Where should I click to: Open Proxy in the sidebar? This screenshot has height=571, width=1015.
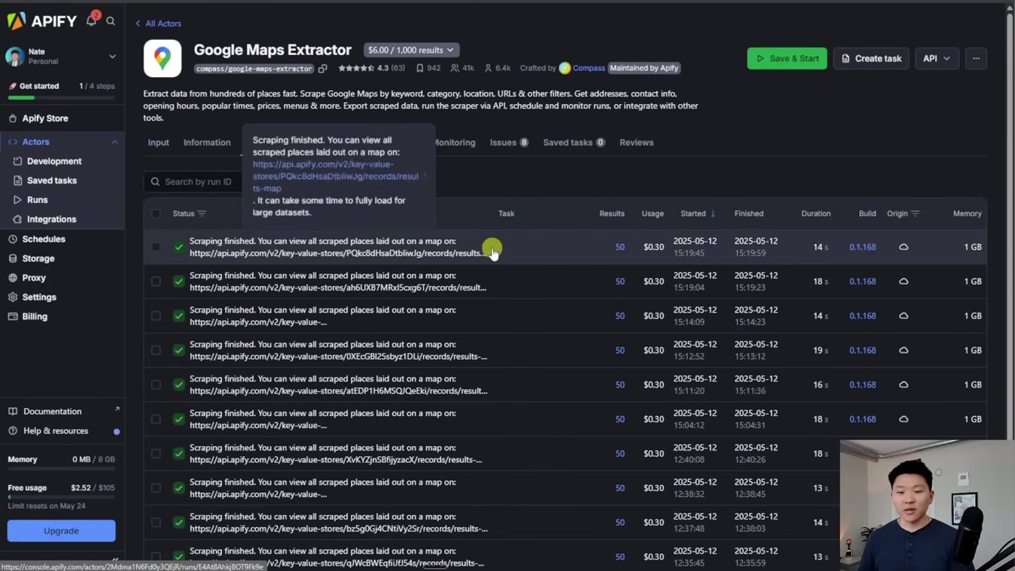tap(34, 278)
